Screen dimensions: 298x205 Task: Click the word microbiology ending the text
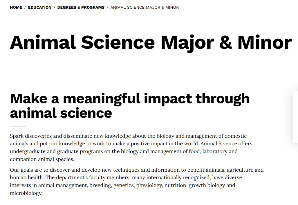26,193
